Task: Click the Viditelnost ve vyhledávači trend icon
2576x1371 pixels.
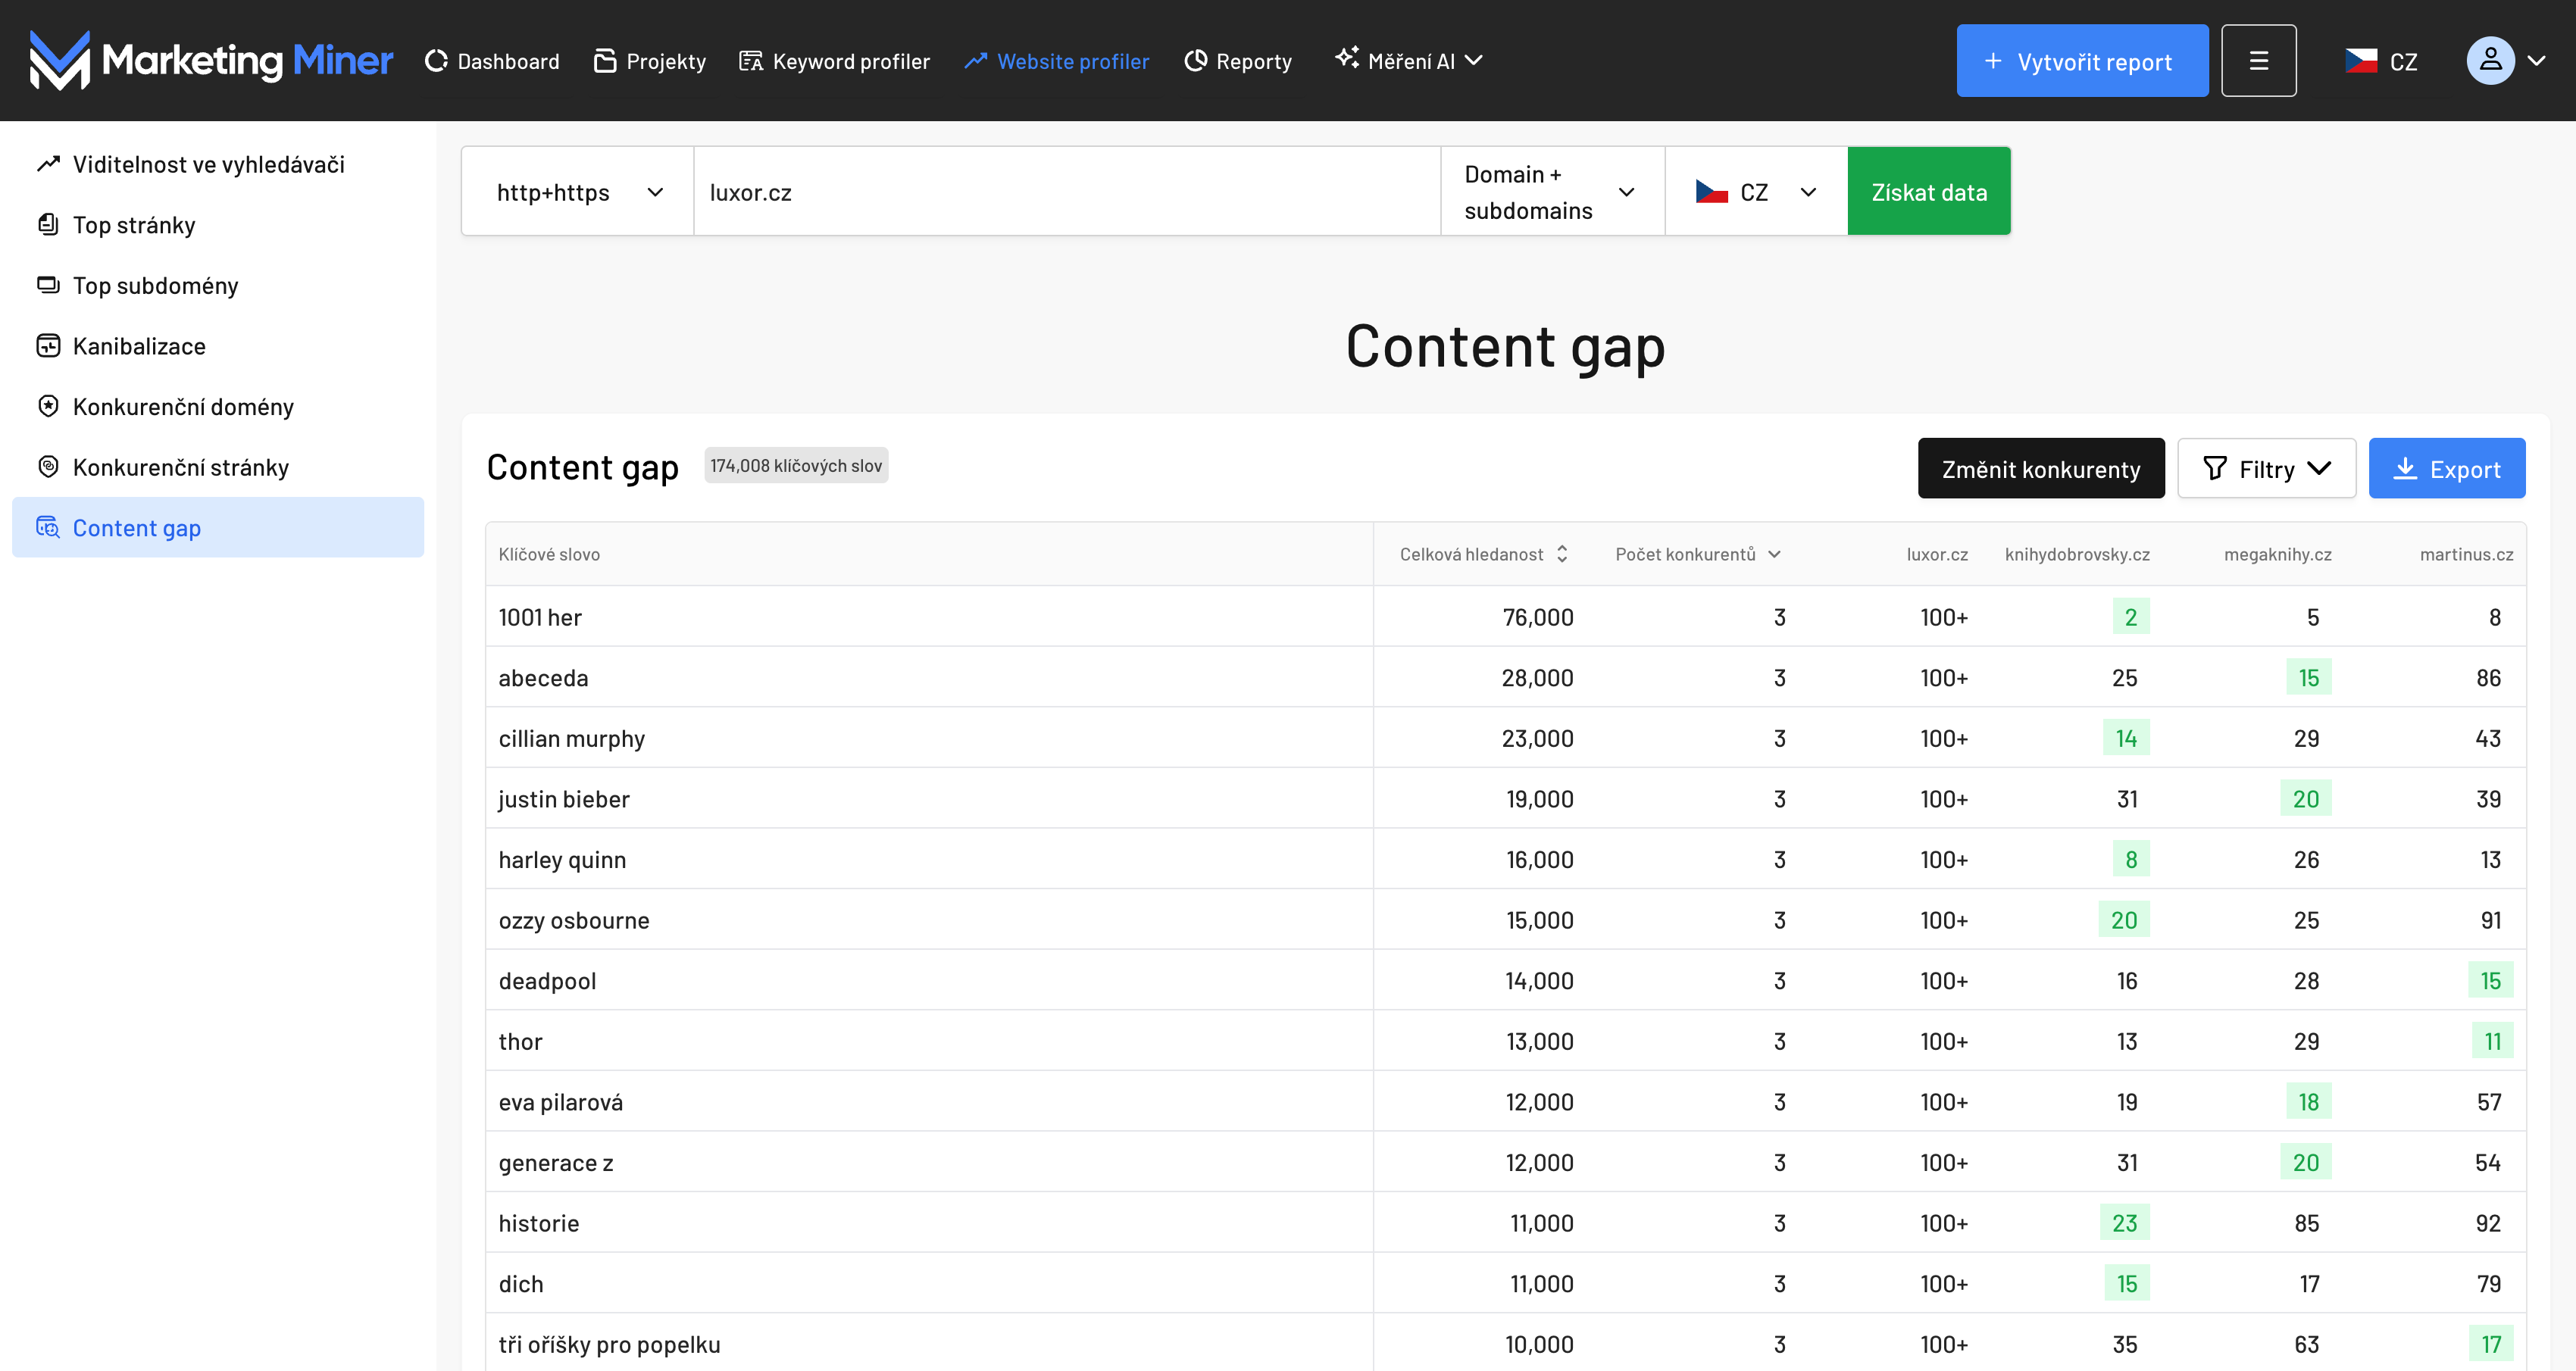Action: coord(48,164)
